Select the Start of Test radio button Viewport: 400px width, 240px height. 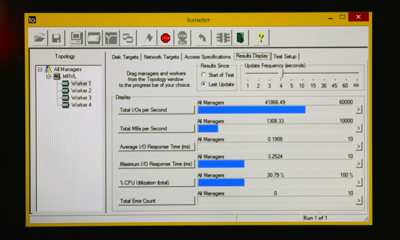(x=204, y=75)
